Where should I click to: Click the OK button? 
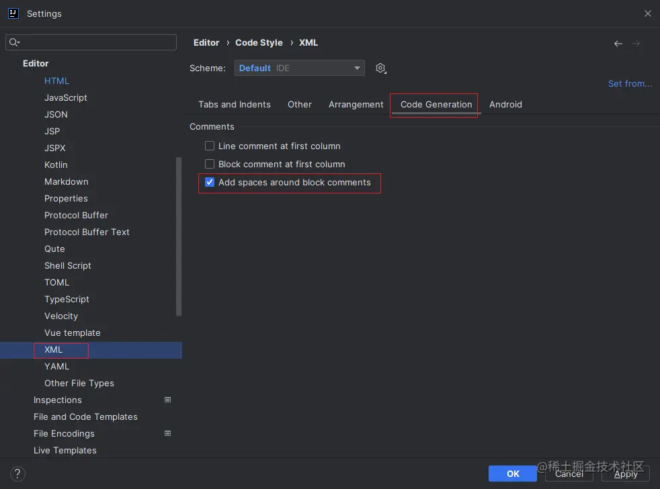tap(513, 474)
